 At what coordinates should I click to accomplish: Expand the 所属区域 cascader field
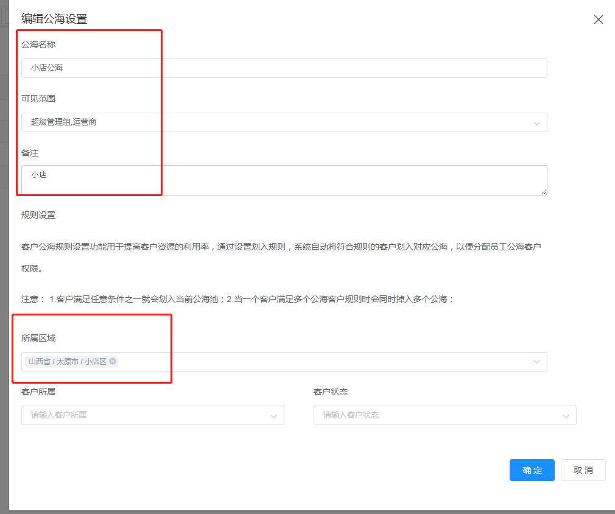pos(329,362)
